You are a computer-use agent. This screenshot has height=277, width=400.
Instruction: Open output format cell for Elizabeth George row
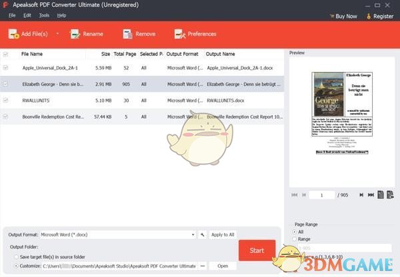(x=185, y=84)
